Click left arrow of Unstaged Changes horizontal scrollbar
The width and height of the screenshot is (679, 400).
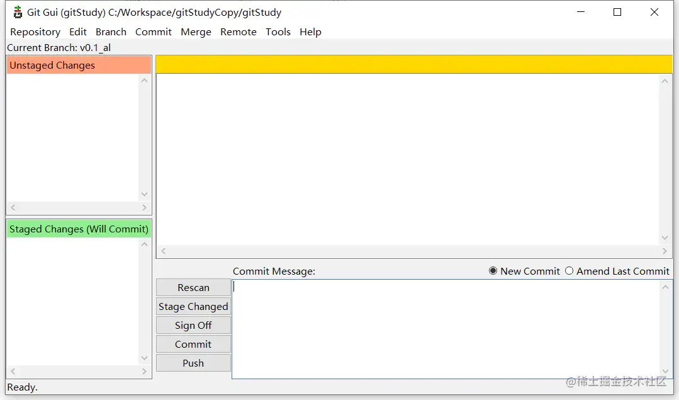click(x=13, y=208)
